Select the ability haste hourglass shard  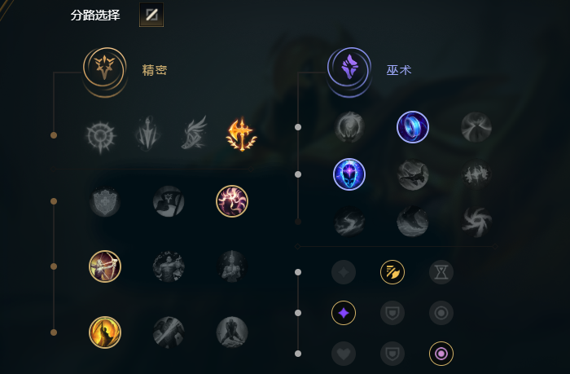441,272
